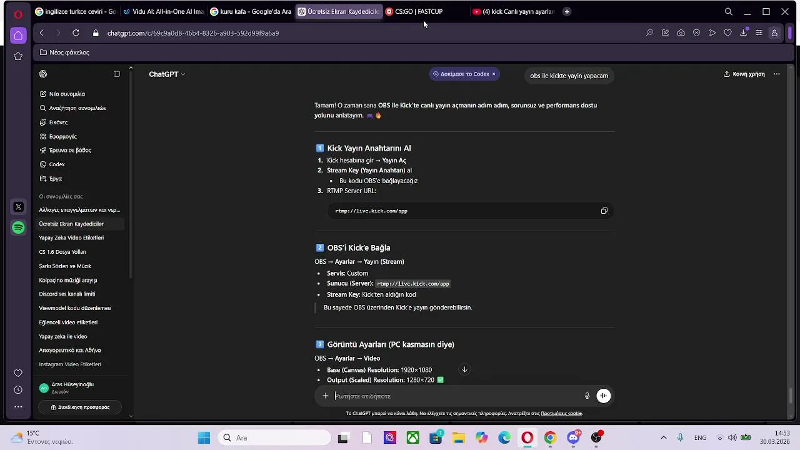Open Google Chrome from the taskbar
This screenshot has height=450, width=800.
tap(550, 437)
